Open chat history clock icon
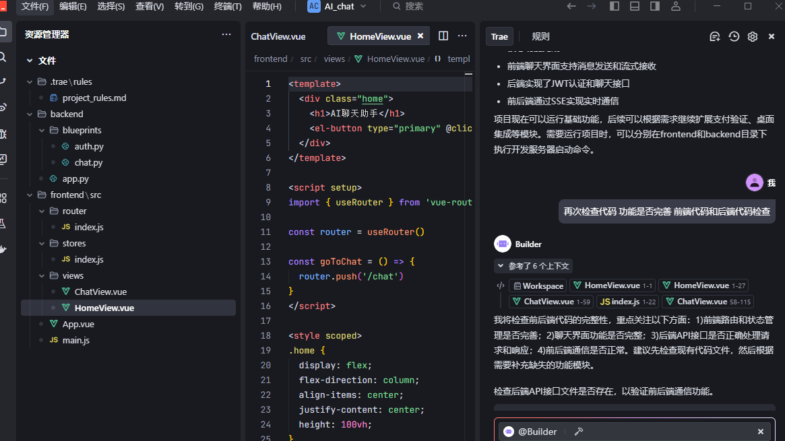The image size is (785, 441). 734,36
